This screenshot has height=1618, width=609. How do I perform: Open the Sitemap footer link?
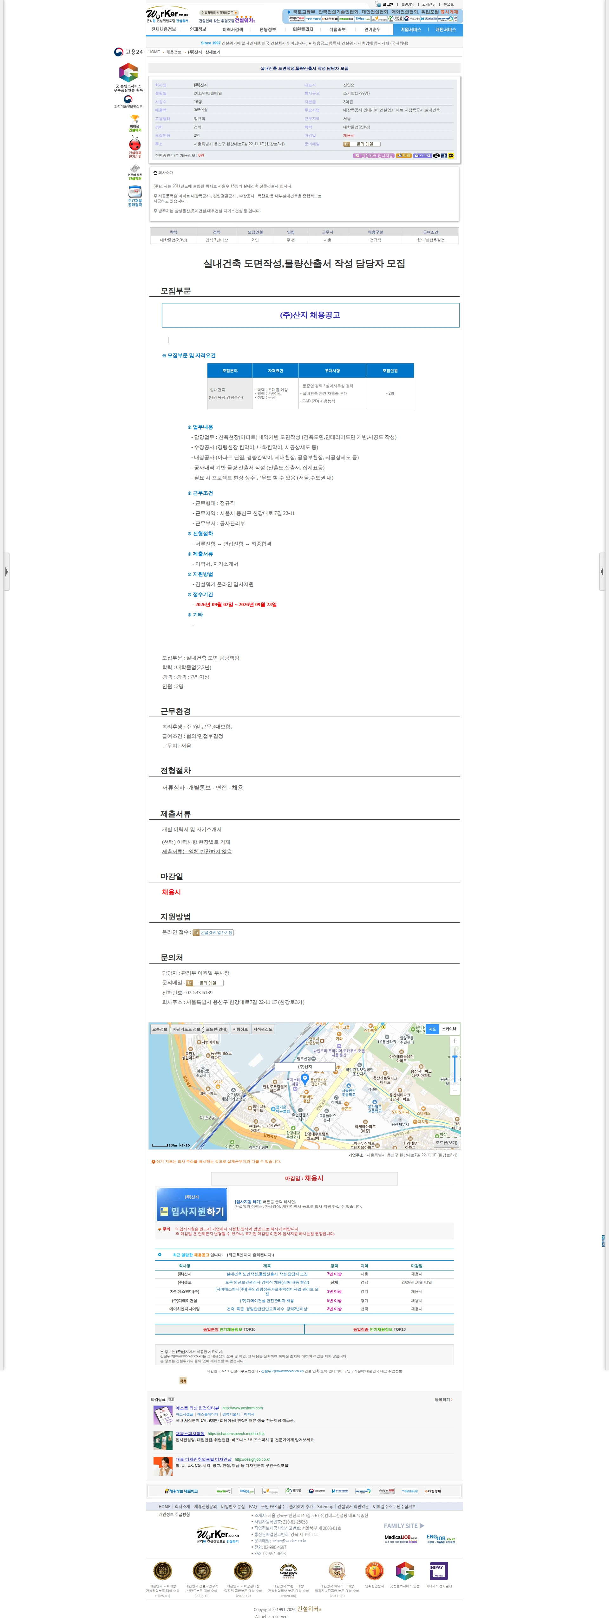(325, 1506)
